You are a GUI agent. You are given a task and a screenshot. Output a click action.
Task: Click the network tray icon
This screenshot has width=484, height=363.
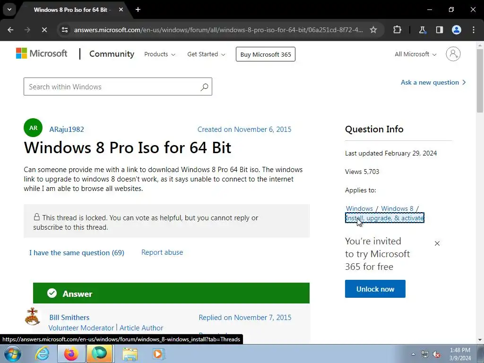[x=425, y=354]
